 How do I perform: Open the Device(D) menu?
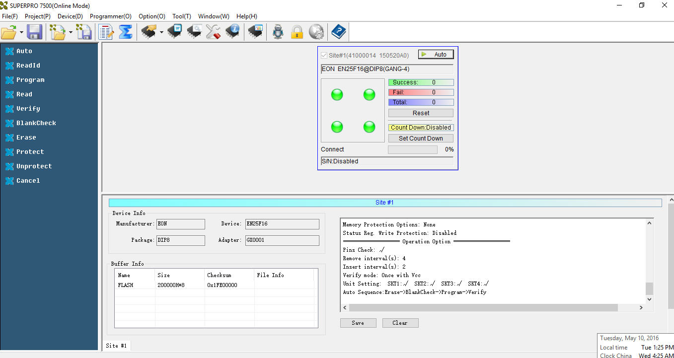(70, 16)
